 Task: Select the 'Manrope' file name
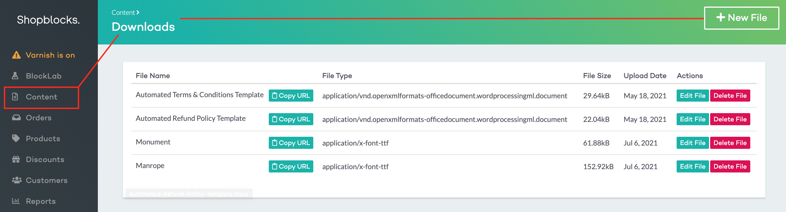150,166
